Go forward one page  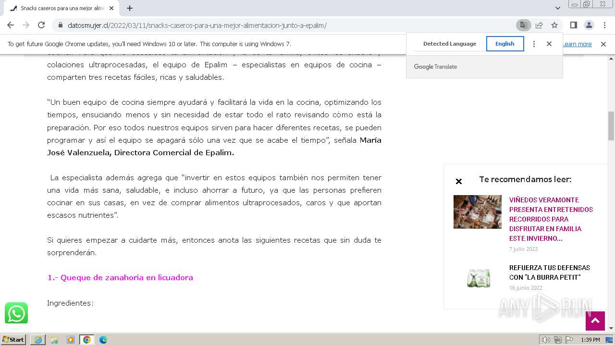pos(26,25)
